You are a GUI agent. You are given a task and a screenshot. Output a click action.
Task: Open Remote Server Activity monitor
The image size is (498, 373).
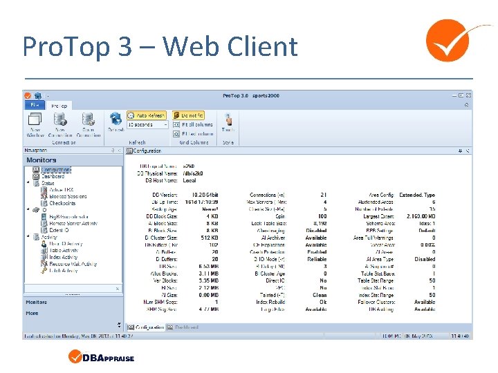pyautogui.click(x=73, y=223)
